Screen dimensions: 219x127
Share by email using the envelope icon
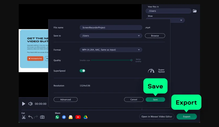[x=71, y=117]
